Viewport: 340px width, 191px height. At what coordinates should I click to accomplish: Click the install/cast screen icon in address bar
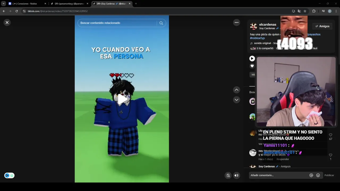[294, 11]
